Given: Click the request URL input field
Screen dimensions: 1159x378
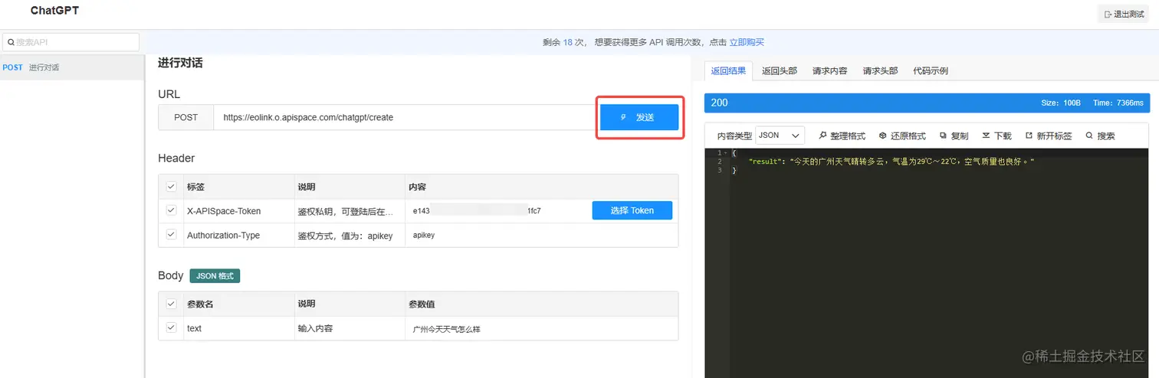Looking at the screenshot, I should [x=405, y=117].
